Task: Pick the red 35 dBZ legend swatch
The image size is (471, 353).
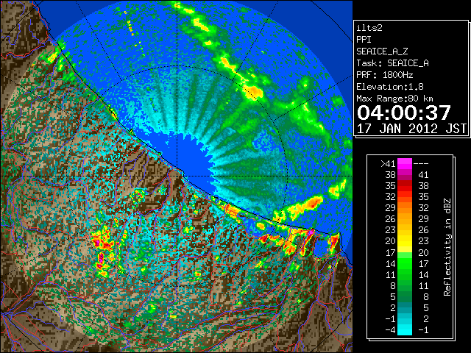Action: [405, 186]
